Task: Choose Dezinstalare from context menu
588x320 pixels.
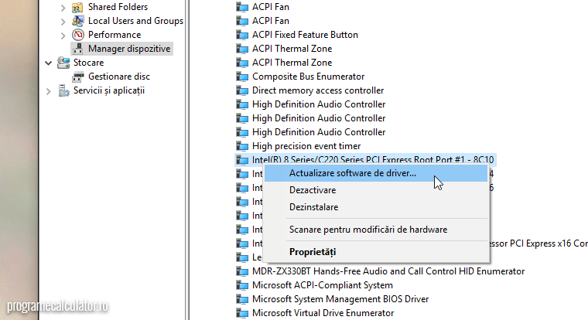Action: (x=313, y=207)
